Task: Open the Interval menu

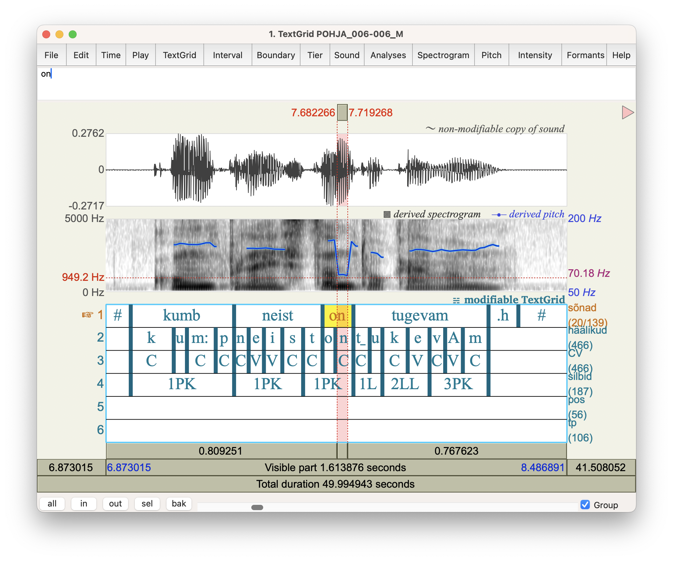Action: [228, 55]
